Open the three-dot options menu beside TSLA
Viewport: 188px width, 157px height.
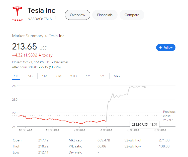(56, 18)
